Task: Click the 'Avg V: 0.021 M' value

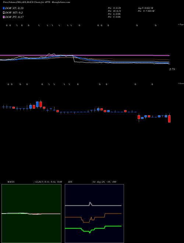Action: click(x=145, y=8)
